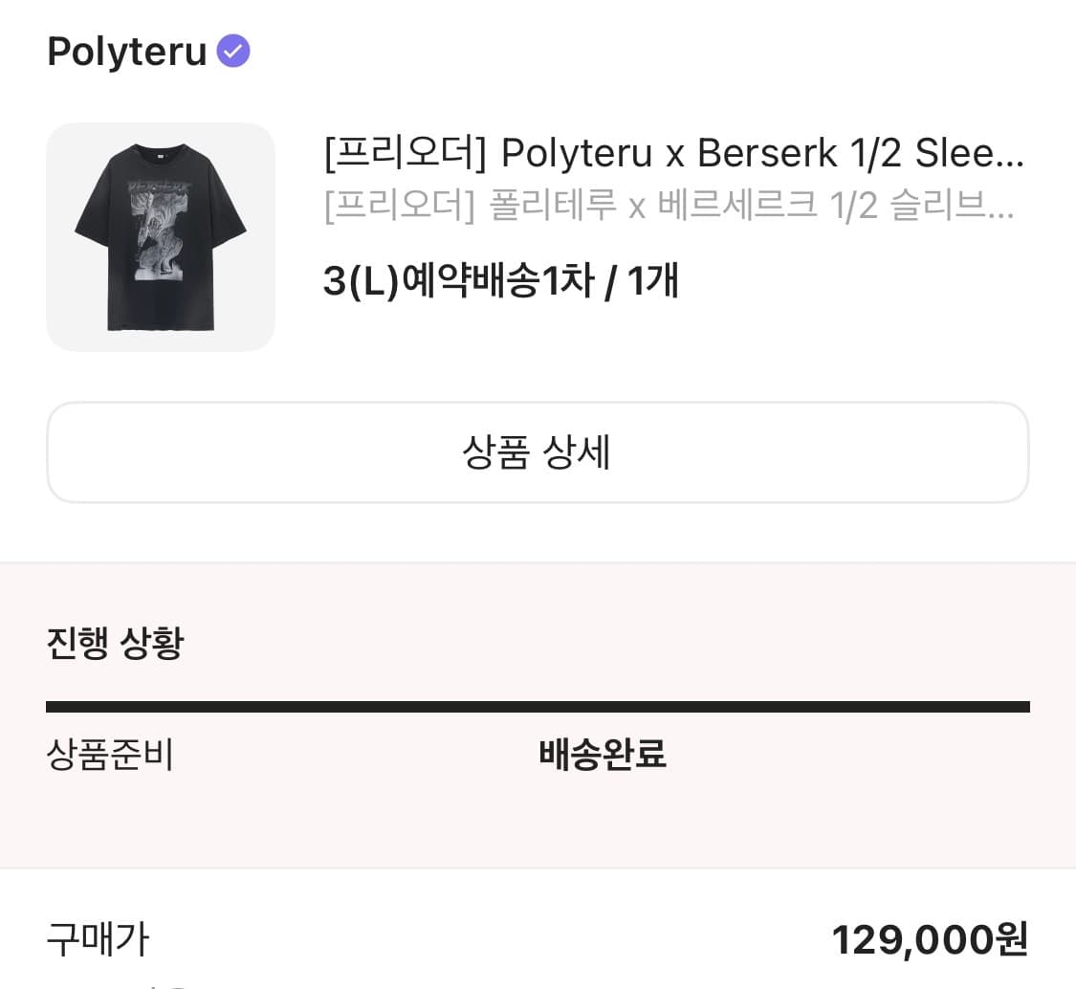Image resolution: width=1076 pixels, height=989 pixels.
Task: Select the 배송완료 progress step
Action: click(603, 755)
